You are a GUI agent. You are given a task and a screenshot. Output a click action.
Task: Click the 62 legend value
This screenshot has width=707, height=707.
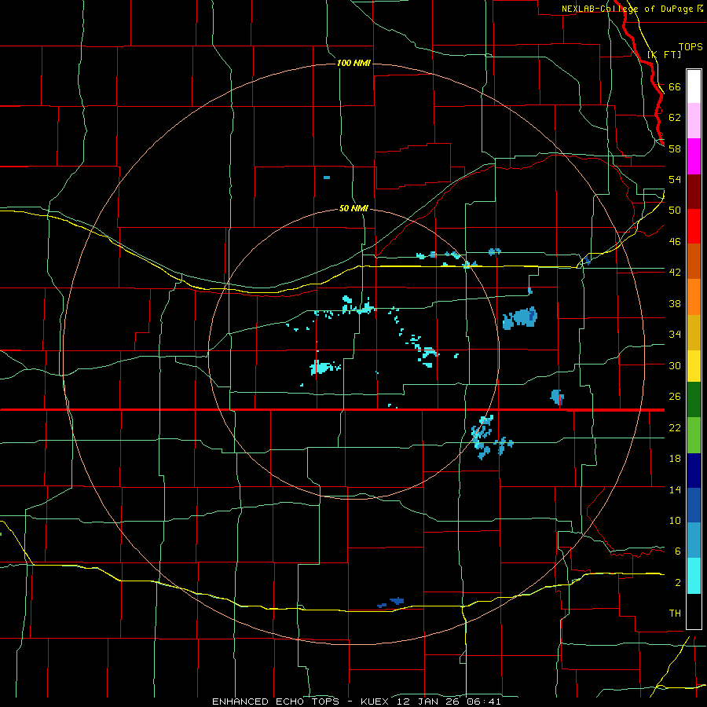click(675, 118)
